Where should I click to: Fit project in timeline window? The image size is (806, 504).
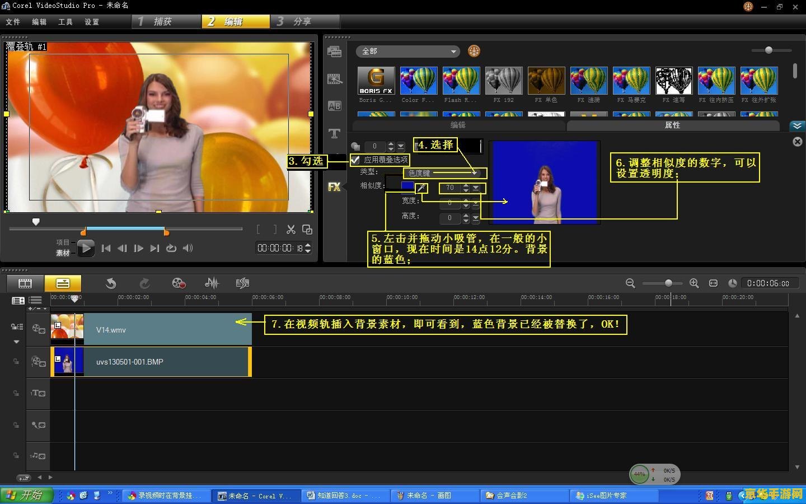(x=713, y=283)
